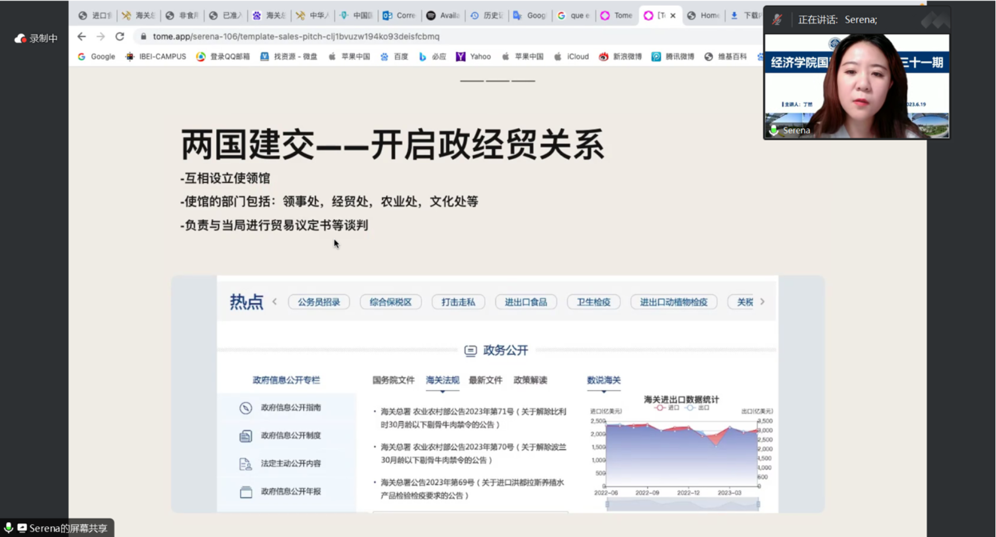Open the 2023年第71号 announcement link
This screenshot has height=537, width=996.
point(473,418)
